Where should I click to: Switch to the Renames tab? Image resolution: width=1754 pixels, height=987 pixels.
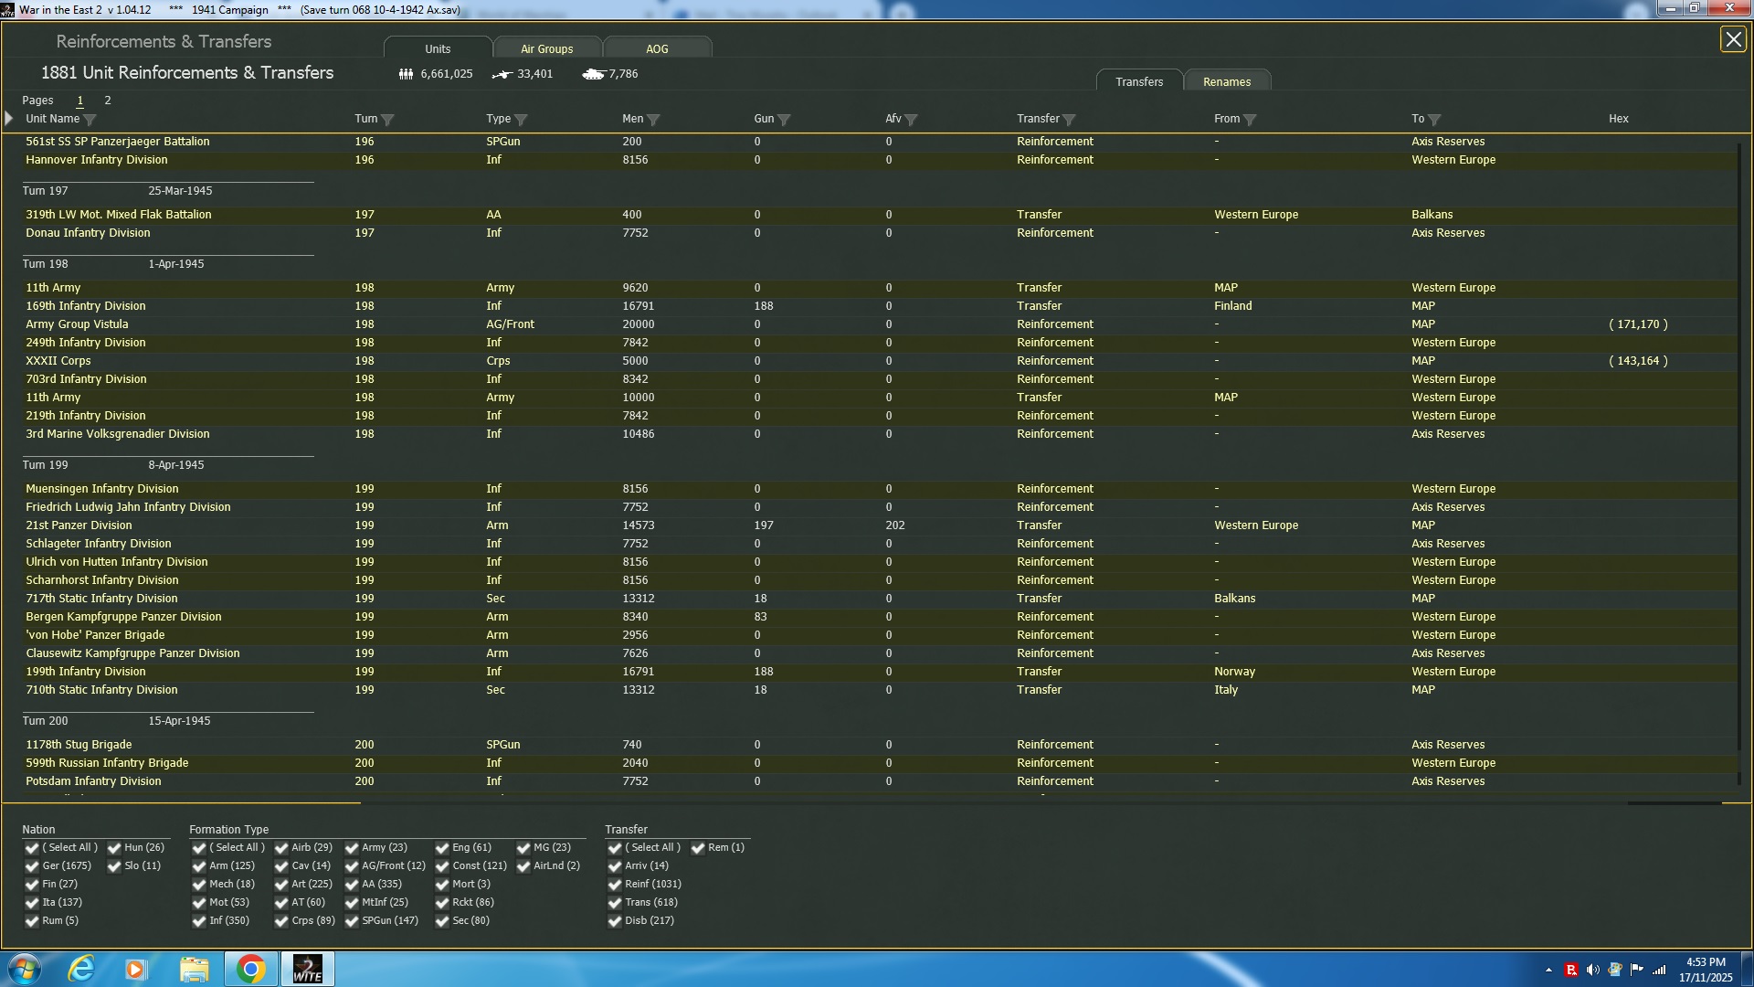(1226, 82)
